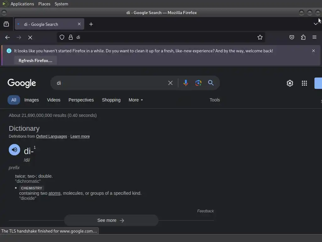Click the /dī/ pronunciation text
322x242 pixels.
coord(27,160)
